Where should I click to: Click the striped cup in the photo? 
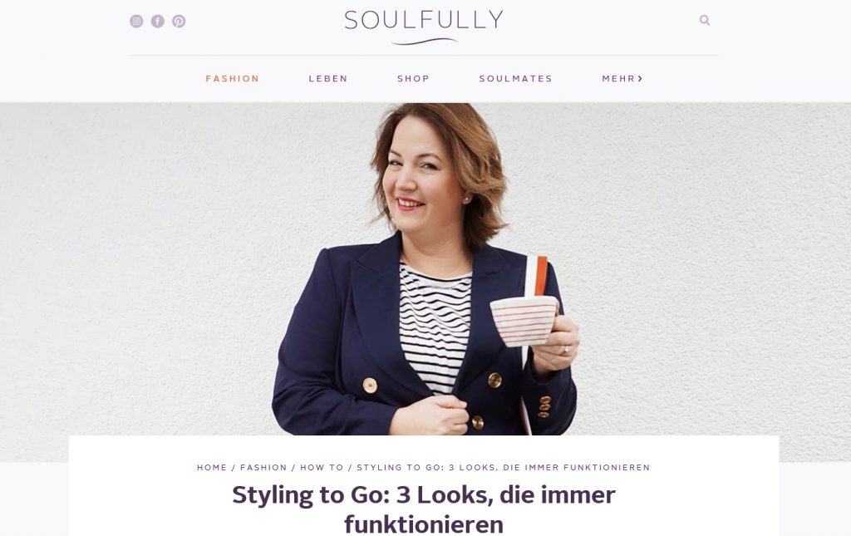click(x=524, y=320)
